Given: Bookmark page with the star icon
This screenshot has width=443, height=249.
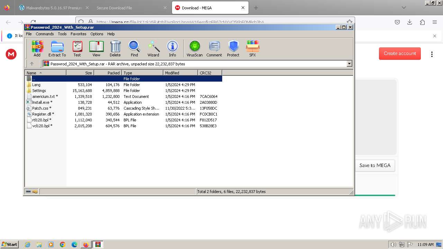Looking at the screenshot, I should [x=350, y=22].
